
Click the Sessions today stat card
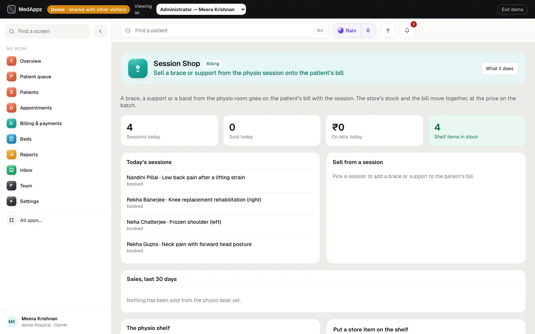click(x=169, y=130)
